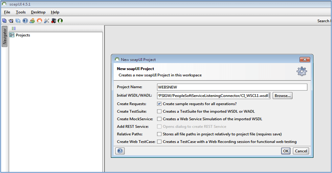The width and height of the screenshot is (332, 173).
Task: Enable the Create MockService checkbox
Action: [x=159, y=119]
